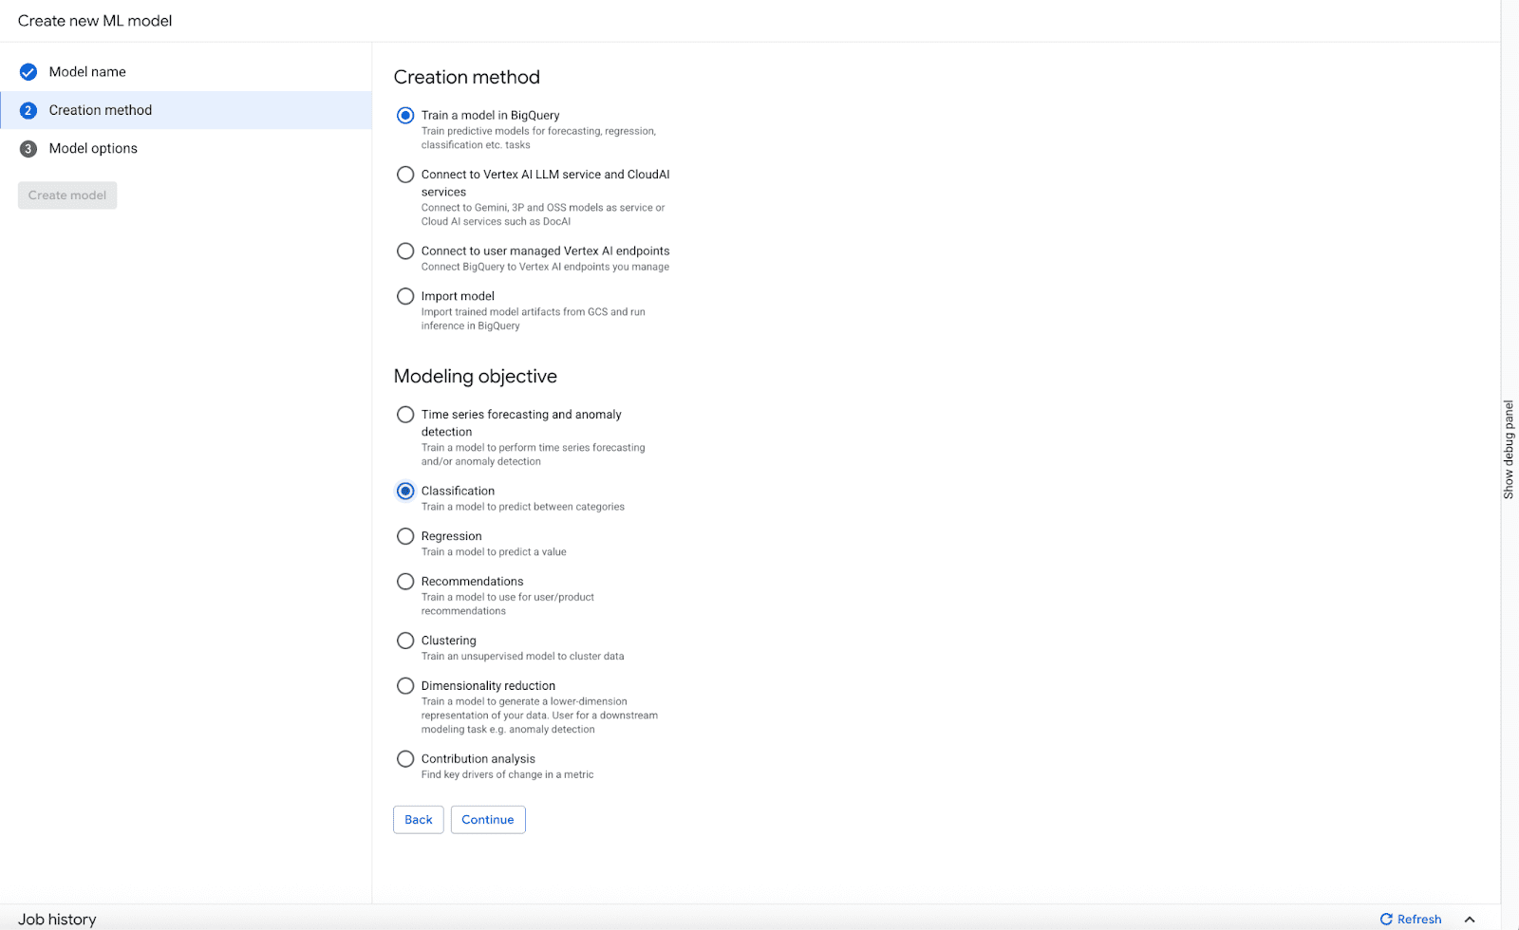Click the disabled Create model button

(66, 195)
